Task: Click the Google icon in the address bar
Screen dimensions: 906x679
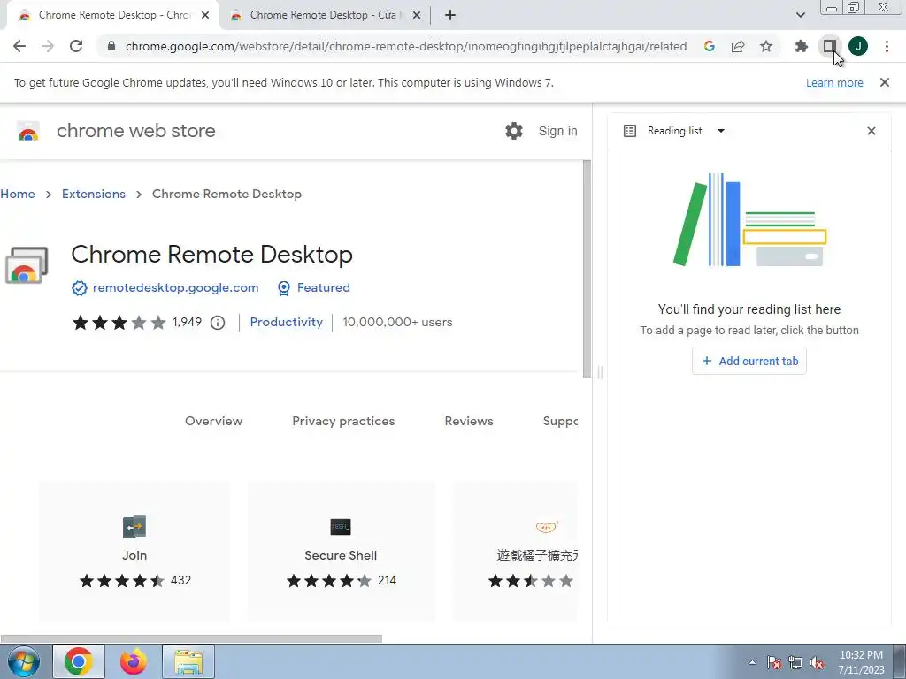Action: tap(710, 46)
